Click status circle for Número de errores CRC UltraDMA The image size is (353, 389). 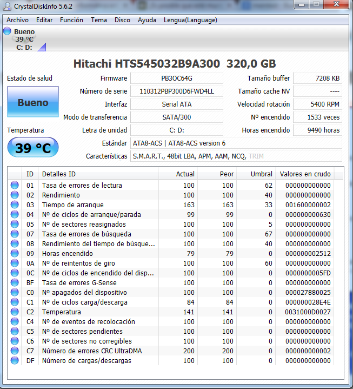(15, 351)
